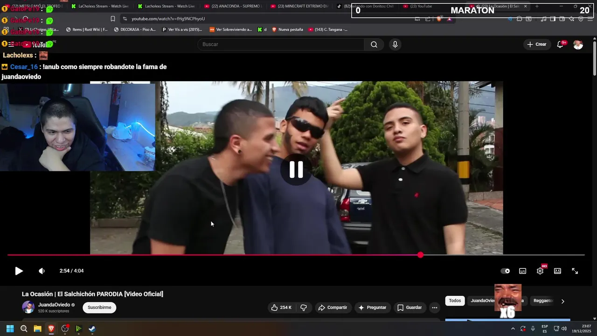Image resolution: width=597 pixels, height=336 pixels.
Task: Toggle YouTube autoplay switch
Action: (x=505, y=271)
